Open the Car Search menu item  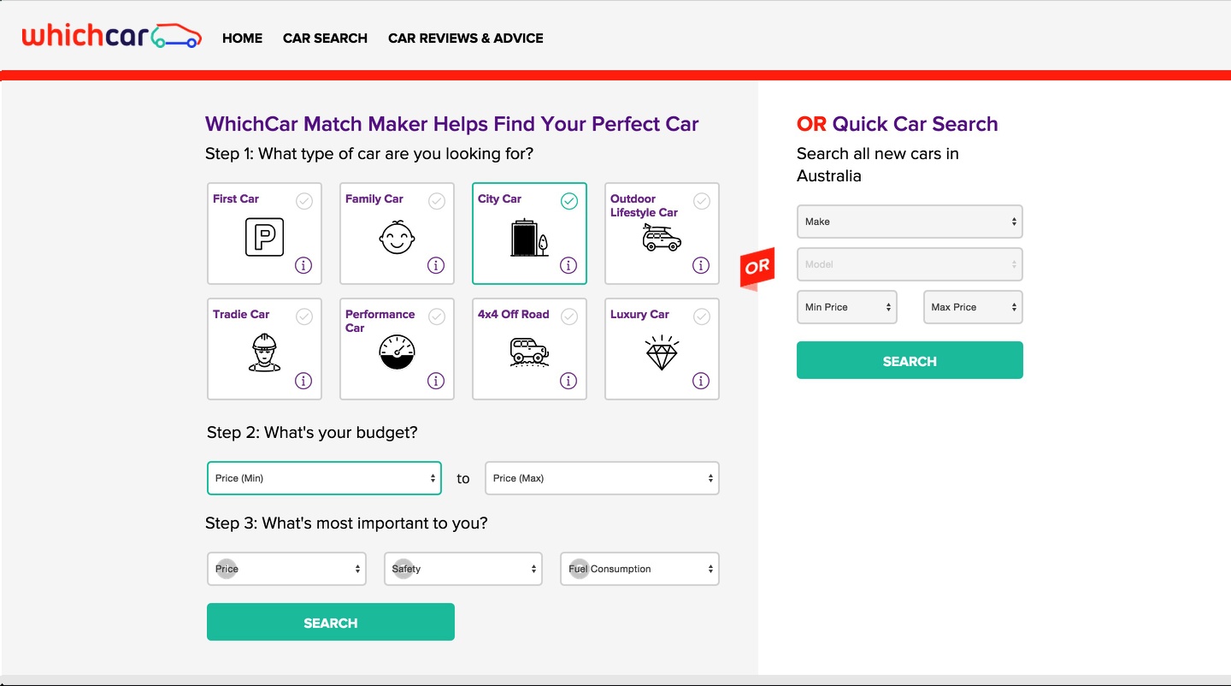pyautogui.click(x=325, y=38)
